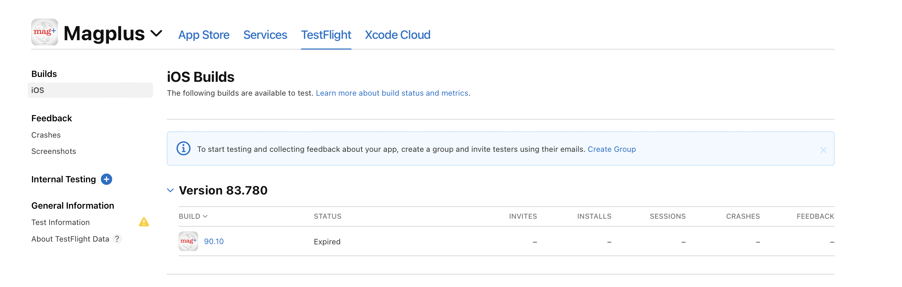The height and width of the screenshot is (287, 902).
Task: Click the Version 83.780 title text
Action: 223,190
